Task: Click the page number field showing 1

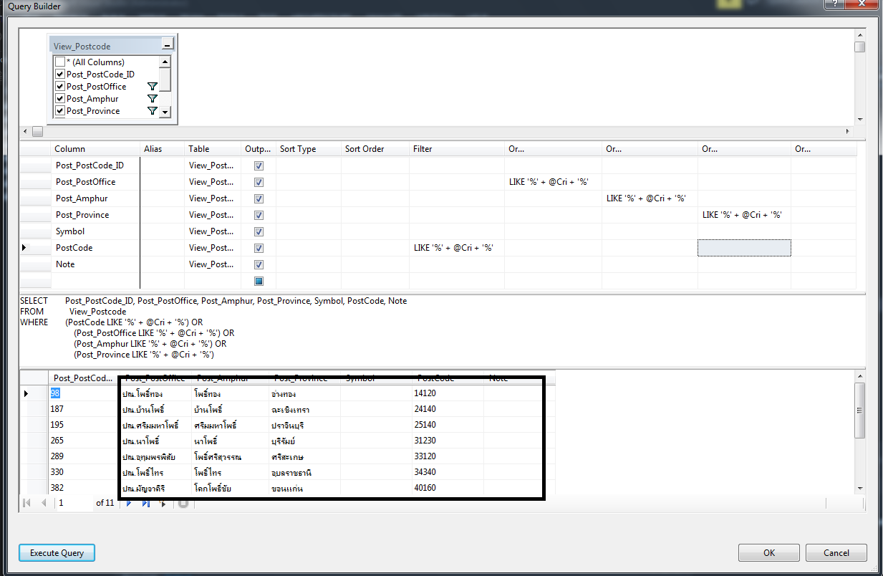Action: click(74, 503)
